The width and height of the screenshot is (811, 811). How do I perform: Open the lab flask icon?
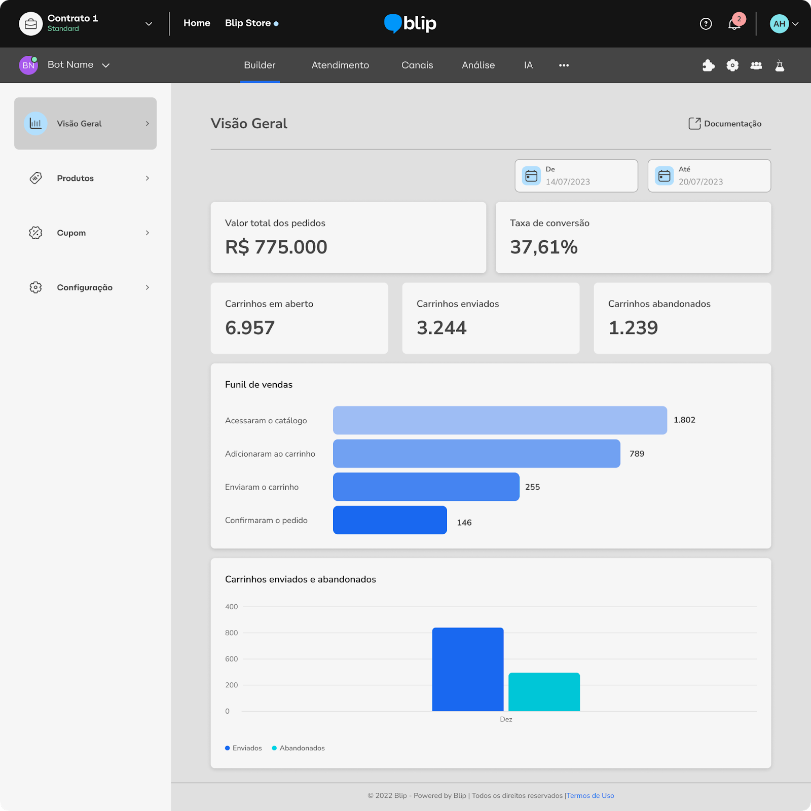[780, 65]
